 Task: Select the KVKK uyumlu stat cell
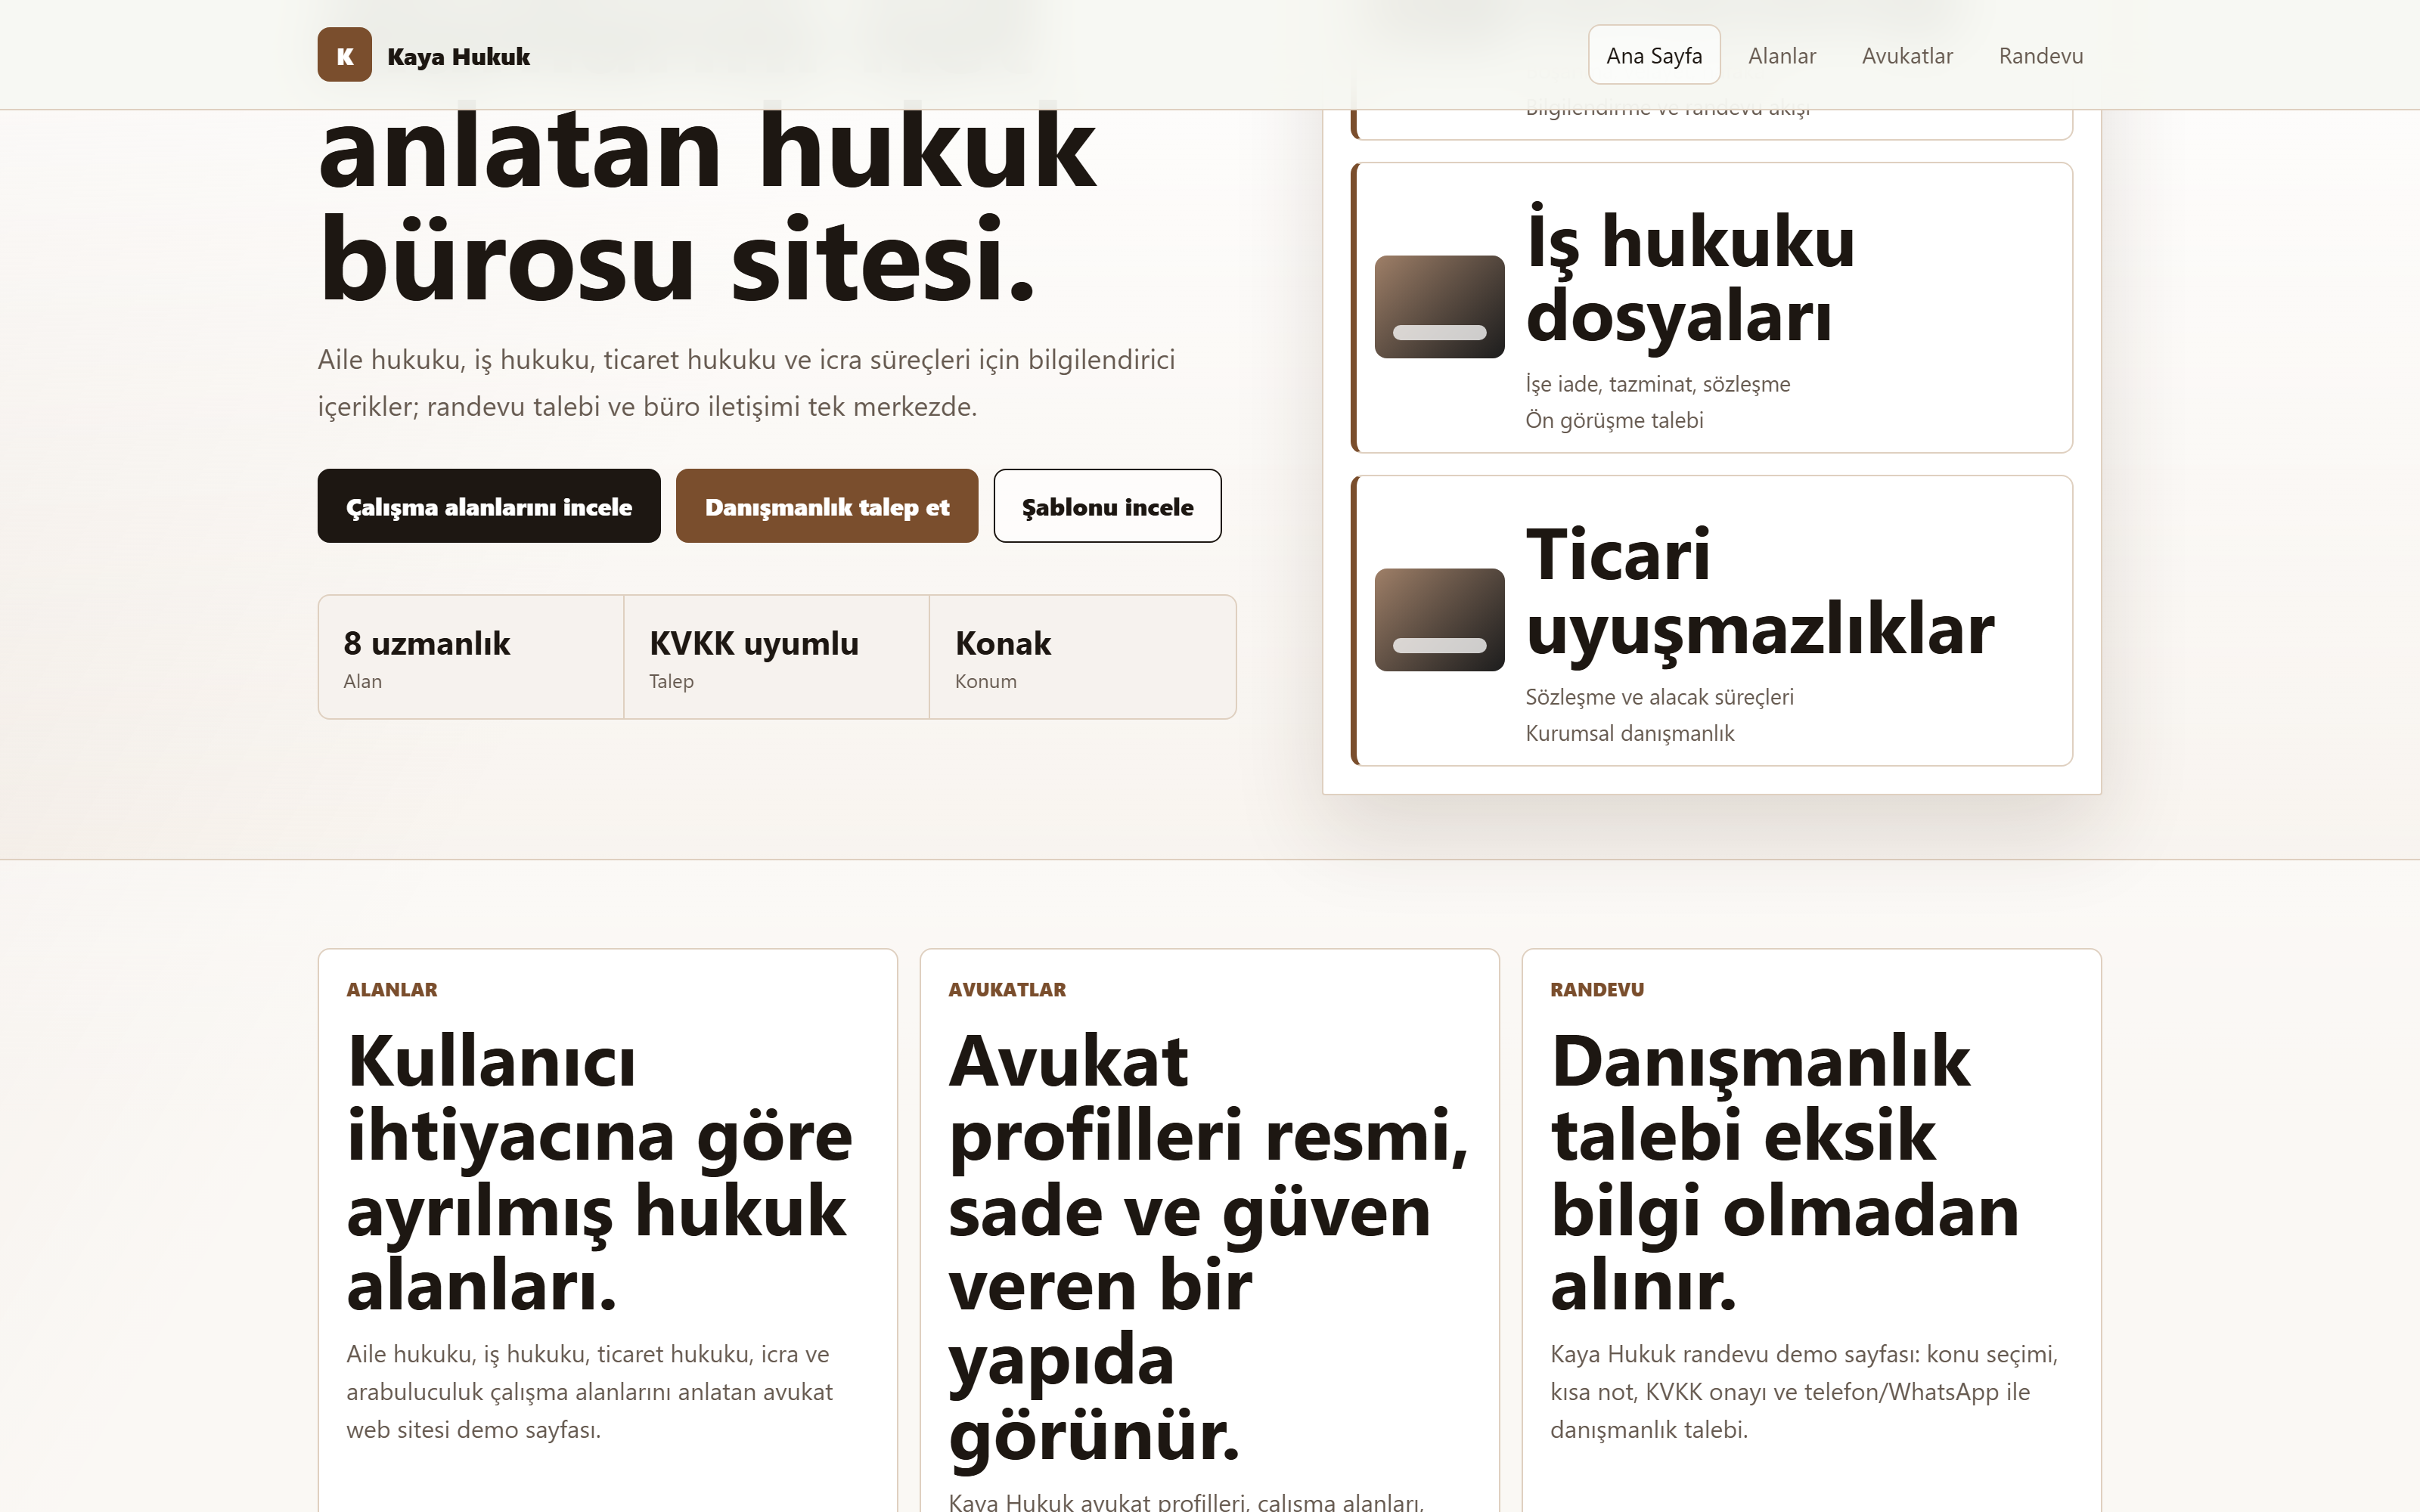[x=777, y=657]
